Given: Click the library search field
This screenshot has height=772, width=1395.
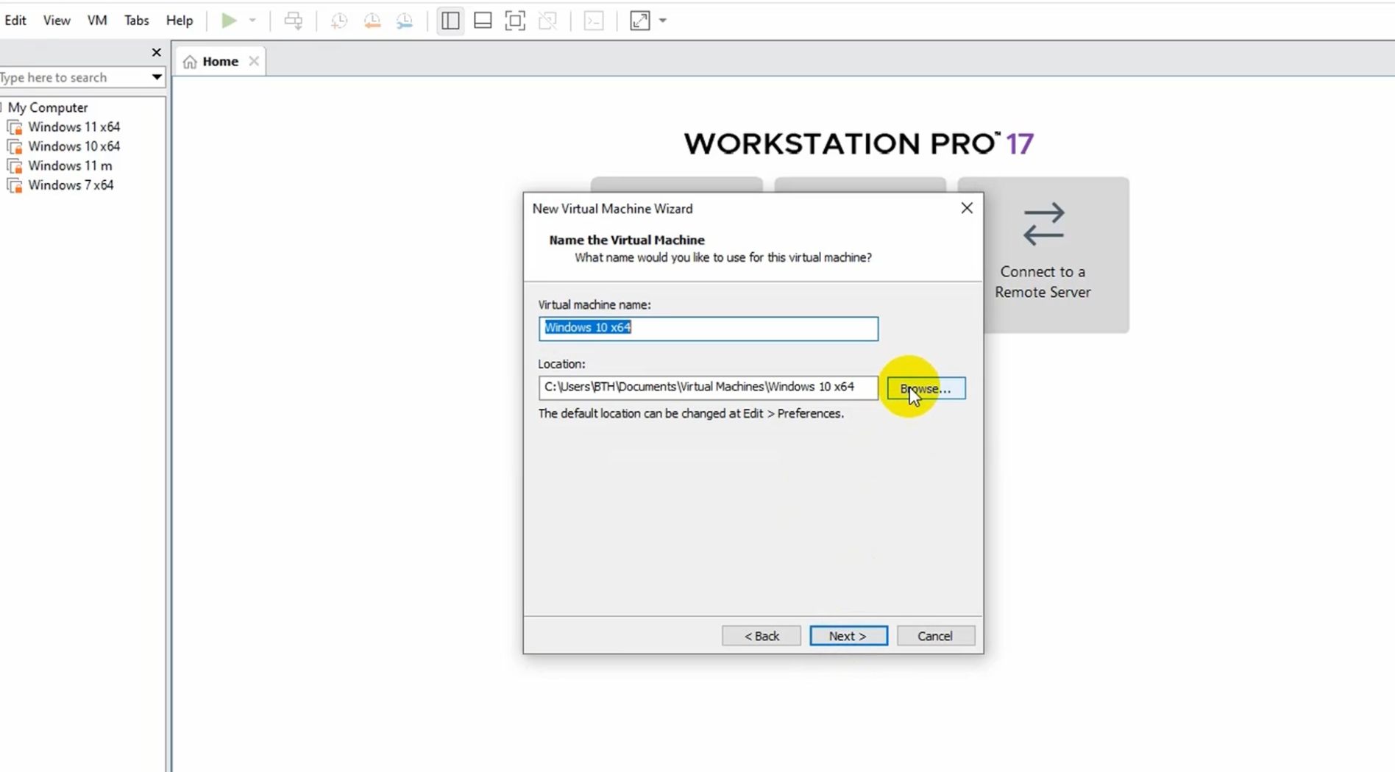Looking at the screenshot, I should click(x=74, y=77).
